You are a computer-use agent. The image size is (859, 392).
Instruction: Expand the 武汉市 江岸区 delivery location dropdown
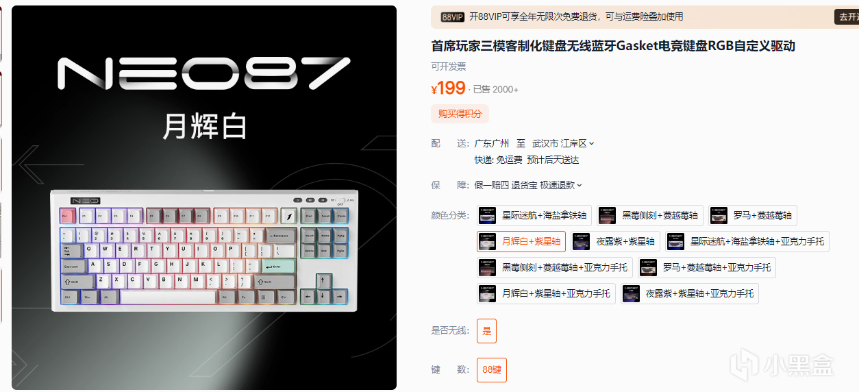(x=563, y=143)
